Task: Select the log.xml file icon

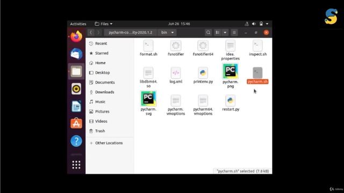Action: (x=176, y=73)
